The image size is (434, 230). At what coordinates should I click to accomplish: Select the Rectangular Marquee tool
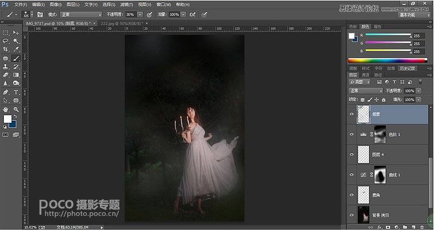click(5, 32)
